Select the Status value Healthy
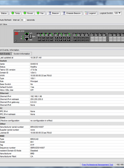This screenshot has width=124, height=168. point(34,67)
